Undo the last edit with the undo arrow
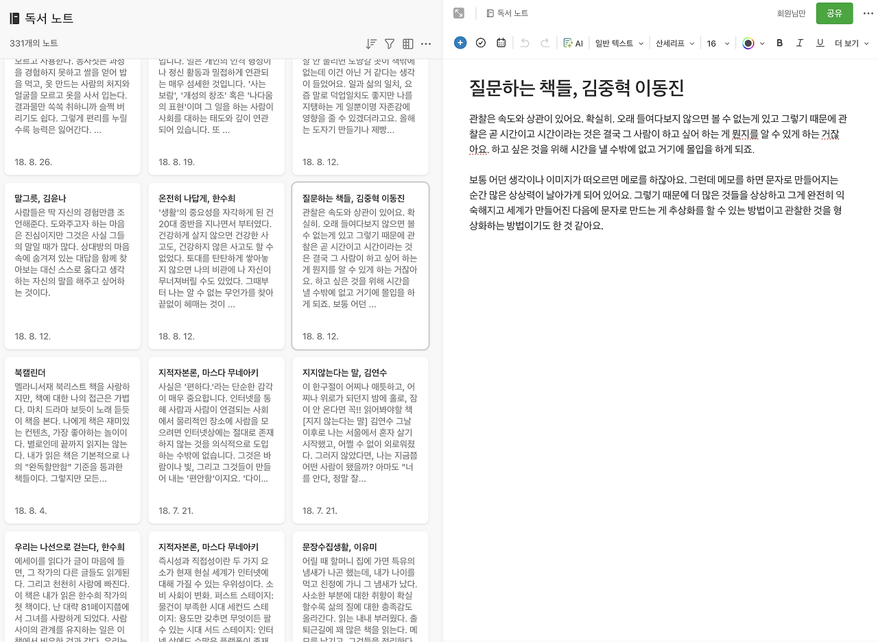The height and width of the screenshot is (642, 878). click(525, 42)
